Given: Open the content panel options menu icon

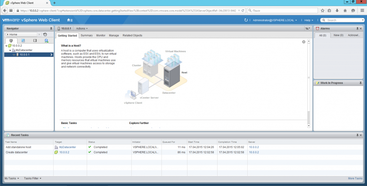Looking at the screenshot, I should pos(308,29).
